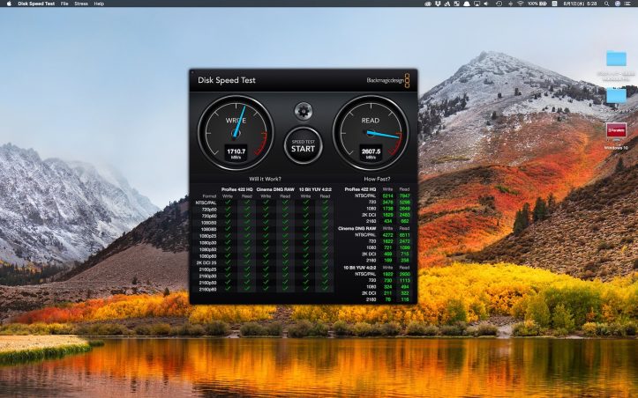Click the NTSC/PAL row label in Will It Work

click(x=206, y=203)
